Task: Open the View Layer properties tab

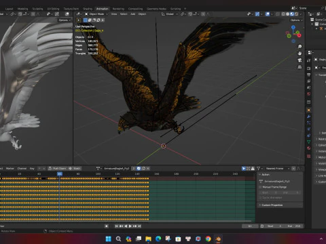Action: pos(309,81)
